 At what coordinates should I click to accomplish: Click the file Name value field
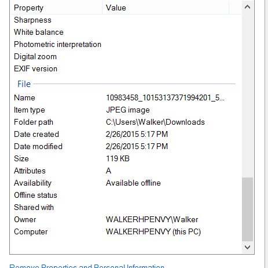coord(165,98)
